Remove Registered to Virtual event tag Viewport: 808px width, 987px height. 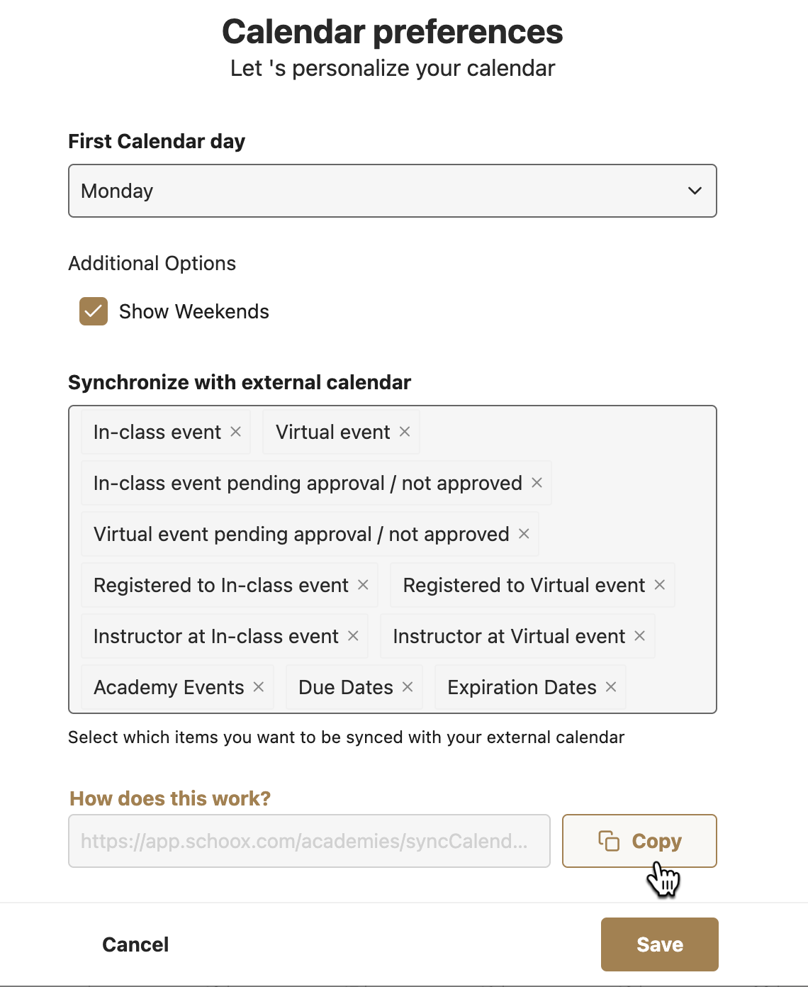pyautogui.click(x=659, y=585)
